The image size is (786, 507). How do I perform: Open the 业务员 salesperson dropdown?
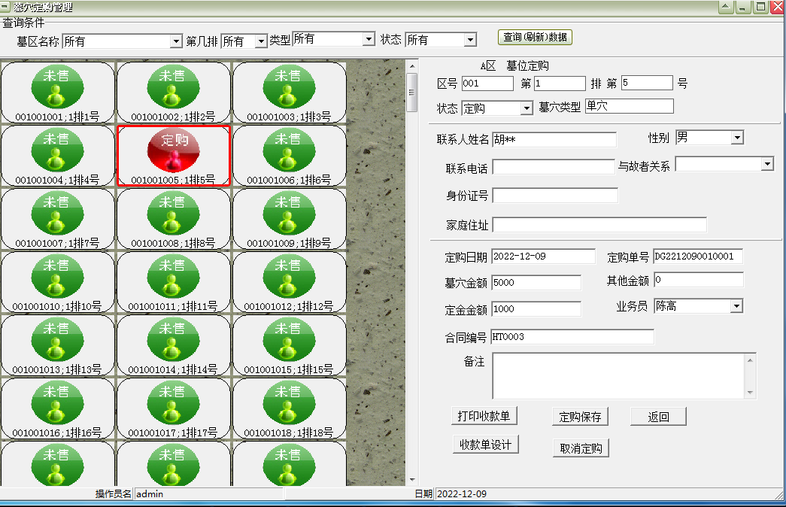pyautogui.click(x=736, y=306)
